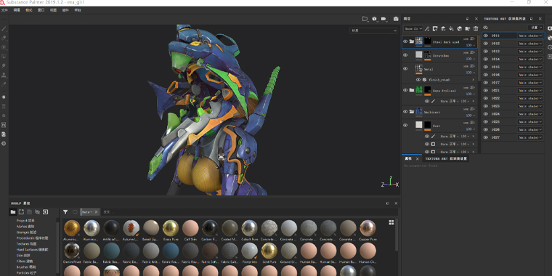
Task: Switch to the properties tab at left of TEXTURE SET tab
Action: click(407, 159)
